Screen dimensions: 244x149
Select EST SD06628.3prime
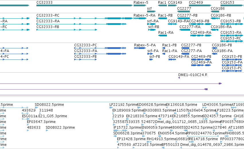click(115, 136)
